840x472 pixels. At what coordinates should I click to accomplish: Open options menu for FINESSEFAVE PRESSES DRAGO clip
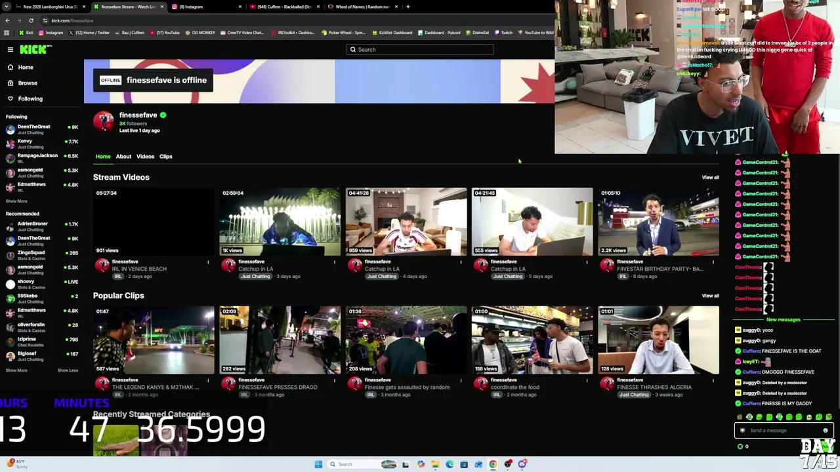pos(334,380)
